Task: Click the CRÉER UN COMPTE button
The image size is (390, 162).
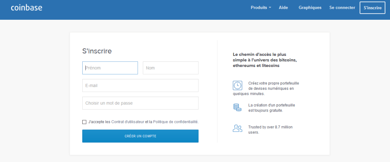Action: pos(140,136)
